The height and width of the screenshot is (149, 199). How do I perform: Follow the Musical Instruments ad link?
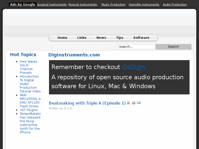(x=83, y=5)
